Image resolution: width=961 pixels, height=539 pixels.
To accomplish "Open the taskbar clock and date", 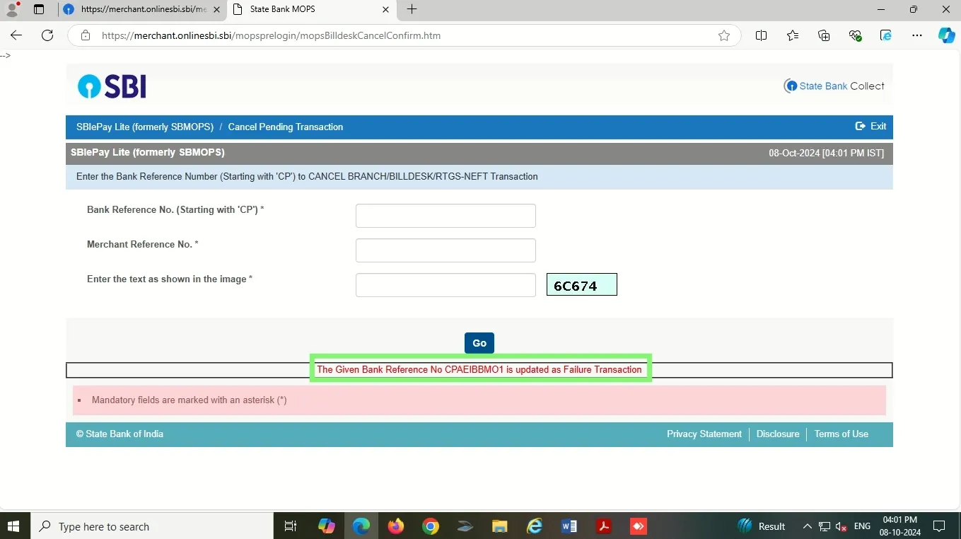I will coord(900,526).
